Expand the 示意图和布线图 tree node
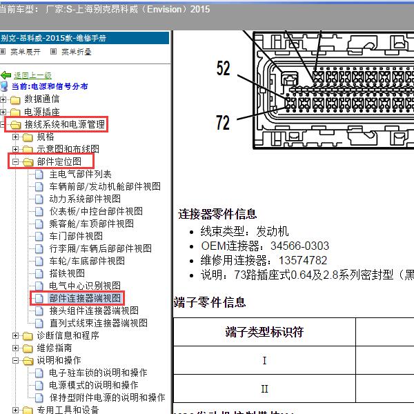The height and width of the screenshot is (414, 414). click(x=16, y=149)
